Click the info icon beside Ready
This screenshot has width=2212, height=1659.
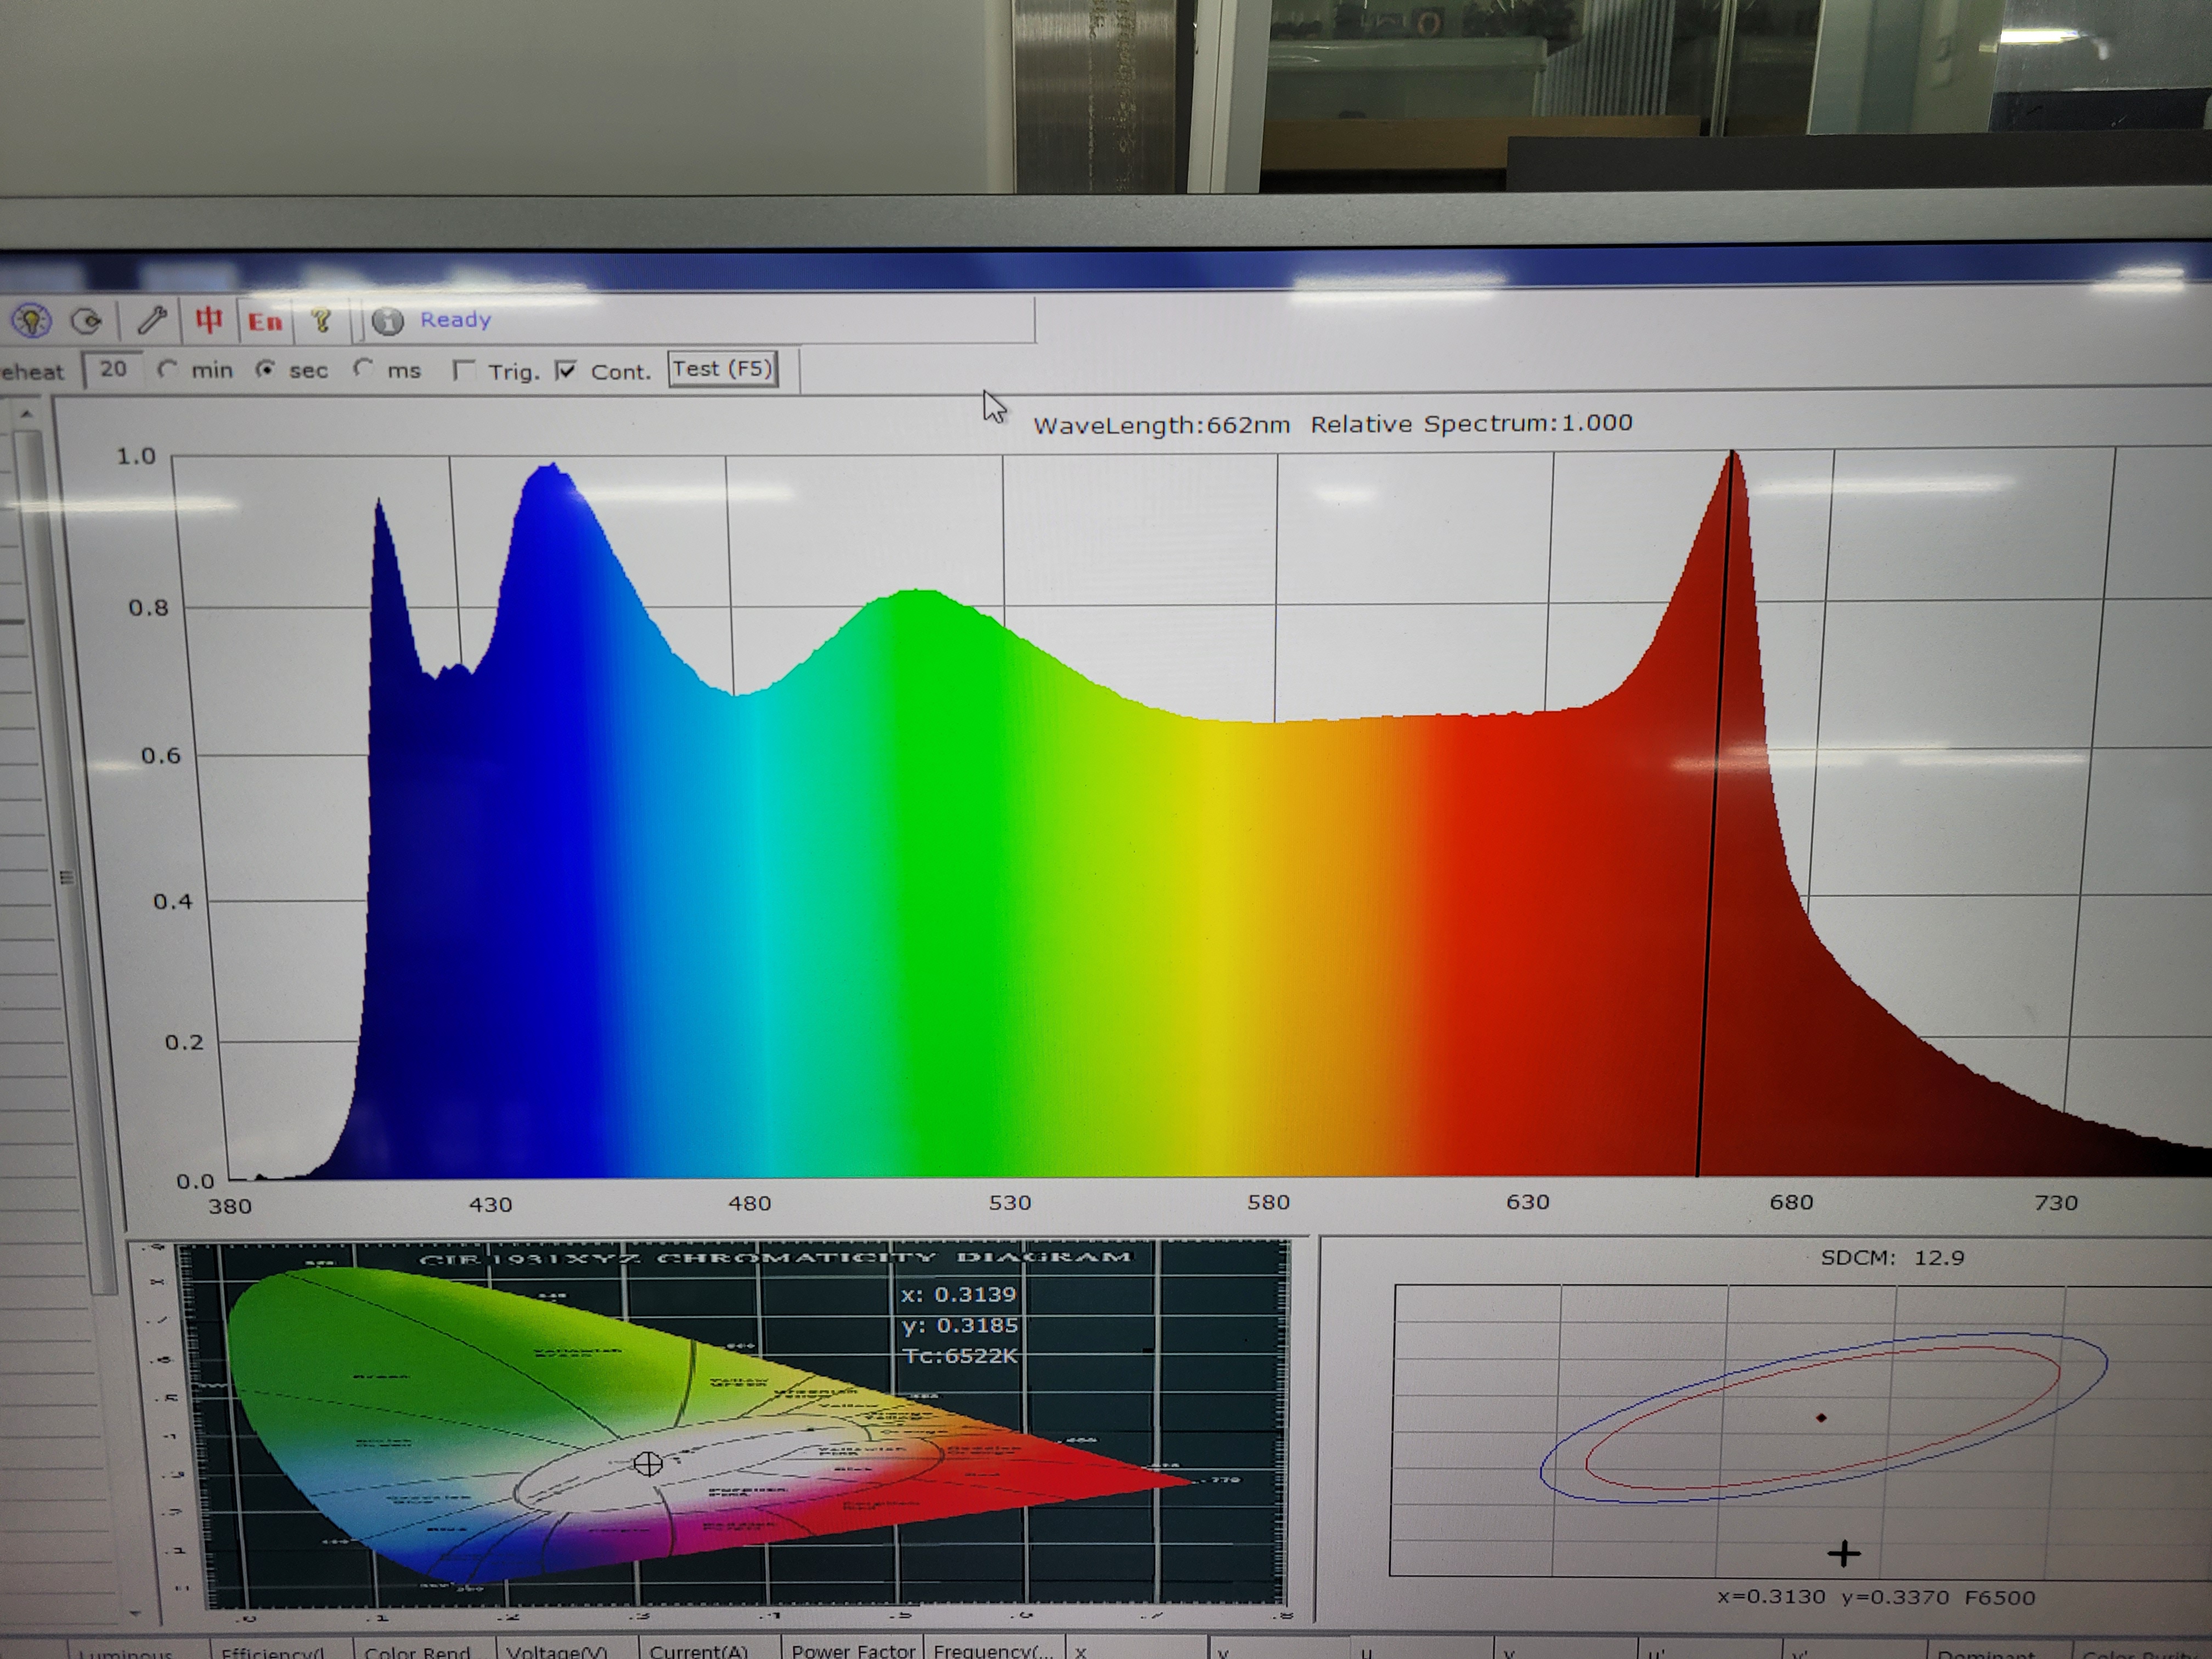coord(387,321)
